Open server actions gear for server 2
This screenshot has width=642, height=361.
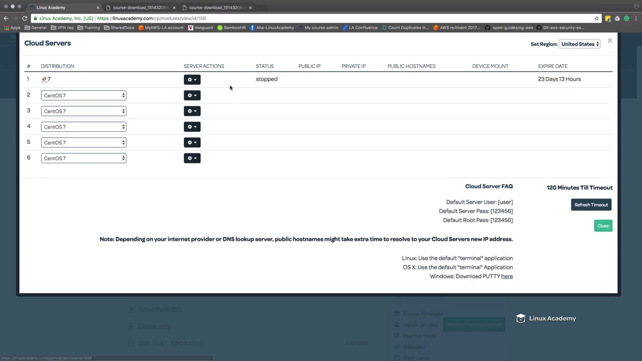(x=192, y=95)
